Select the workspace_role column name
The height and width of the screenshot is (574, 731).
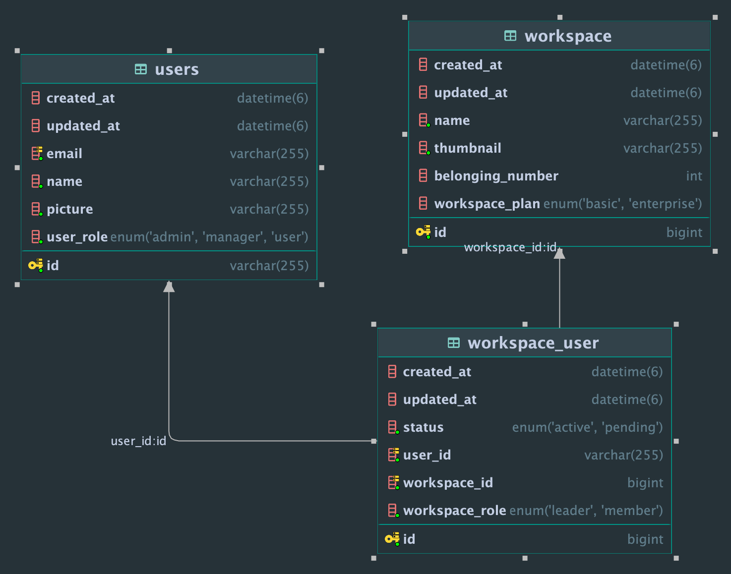click(x=455, y=511)
